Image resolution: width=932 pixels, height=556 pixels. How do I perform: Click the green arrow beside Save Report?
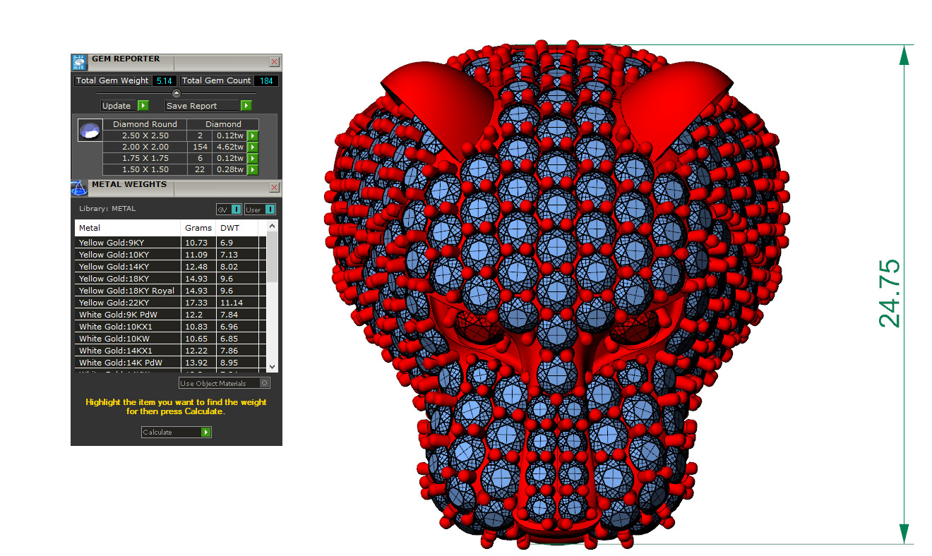(246, 106)
